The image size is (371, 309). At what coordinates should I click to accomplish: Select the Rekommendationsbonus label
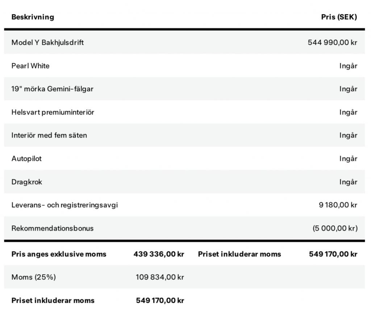52,228
